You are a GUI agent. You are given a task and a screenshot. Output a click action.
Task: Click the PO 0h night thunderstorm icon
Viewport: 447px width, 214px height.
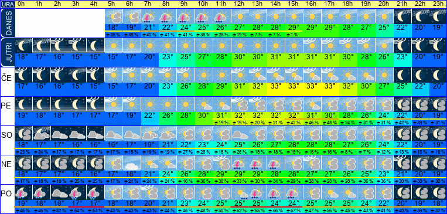coord(23,192)
